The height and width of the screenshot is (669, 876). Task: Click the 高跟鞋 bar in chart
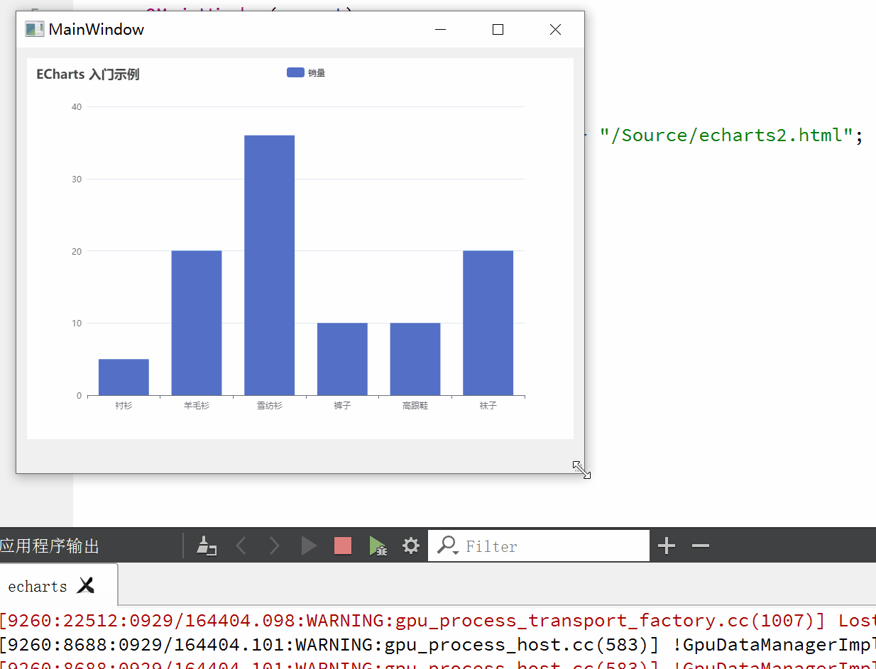click(415, 359)
